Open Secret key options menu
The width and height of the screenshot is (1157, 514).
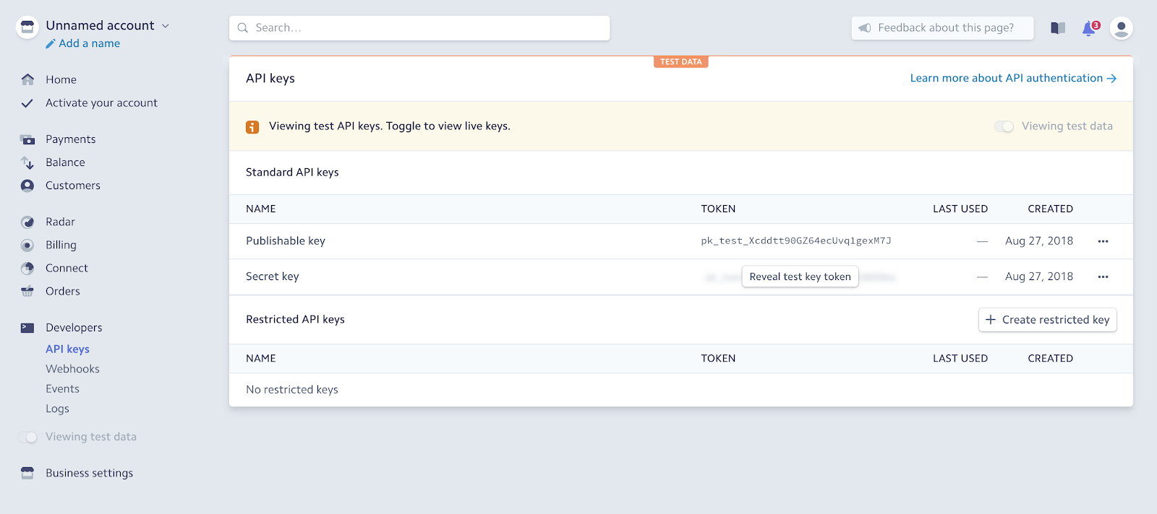(x=1103, y=276)
